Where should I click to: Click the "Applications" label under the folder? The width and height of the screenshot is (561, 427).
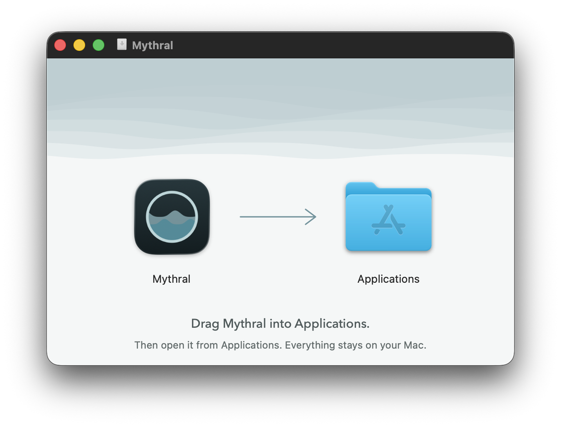coord(389,279)
